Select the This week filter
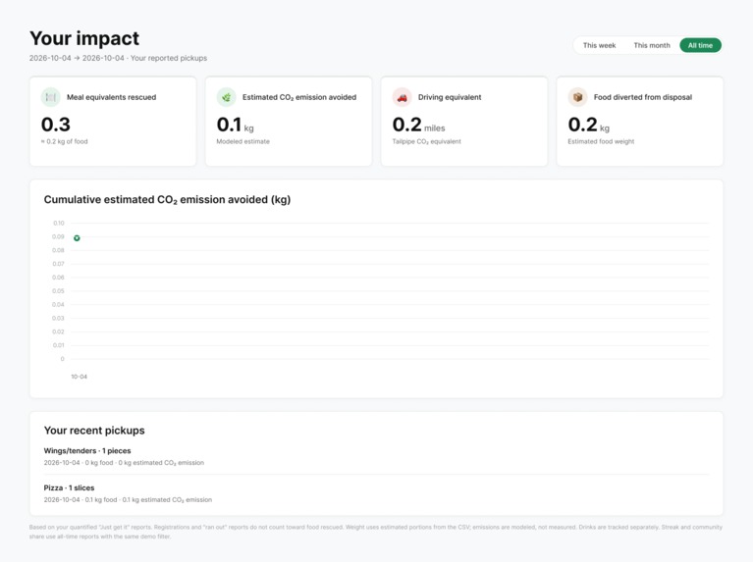 point(599,45)
